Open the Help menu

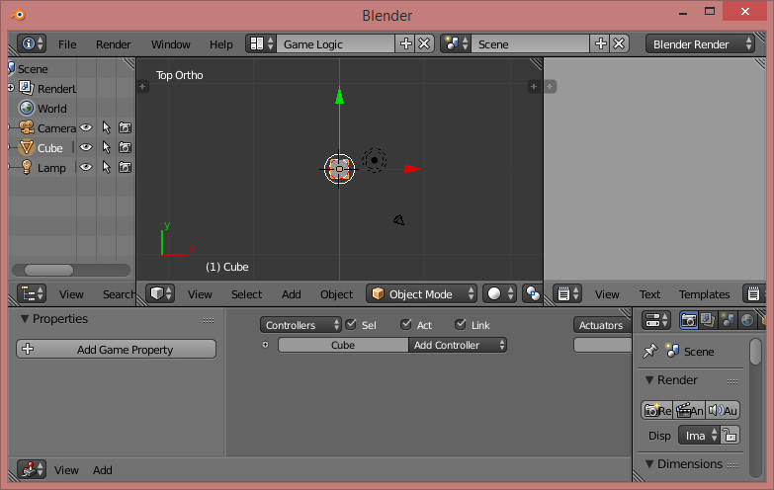coord(220,44)
